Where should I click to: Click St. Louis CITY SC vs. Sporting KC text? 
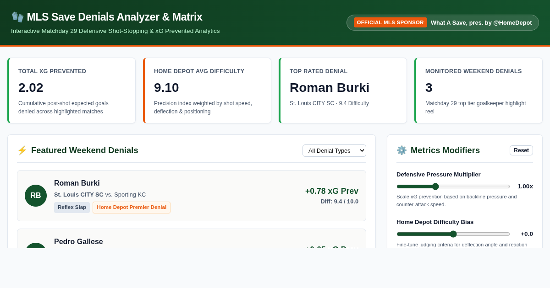point(100,195)
